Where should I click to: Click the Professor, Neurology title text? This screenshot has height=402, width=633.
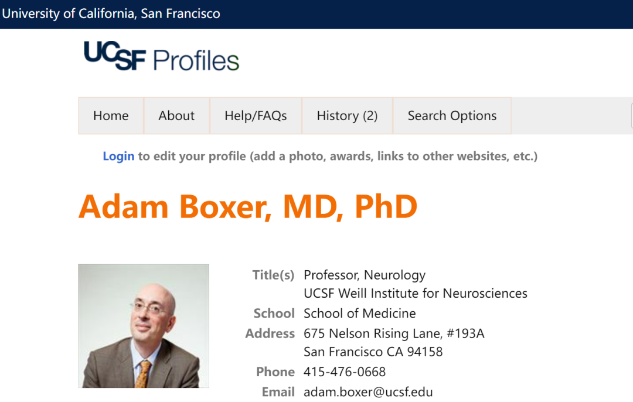pyautogui.click(x=365, y=275)
